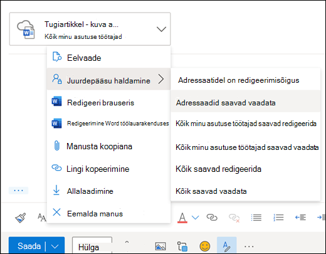326x254 pixels.
Task: Expand attachment options chevron
Action: click(x=161, y=29)
